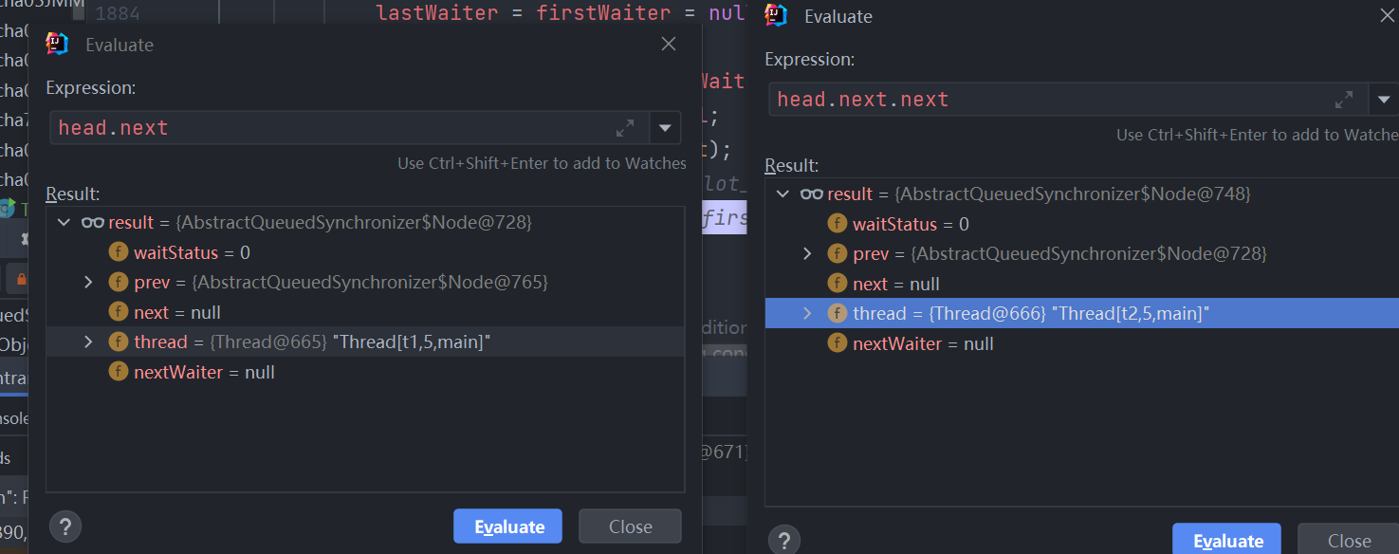This screenshot has height=554, width=1399.
Task: Click expand editor icon in head.next.next field
Action: pos(1344,100)
